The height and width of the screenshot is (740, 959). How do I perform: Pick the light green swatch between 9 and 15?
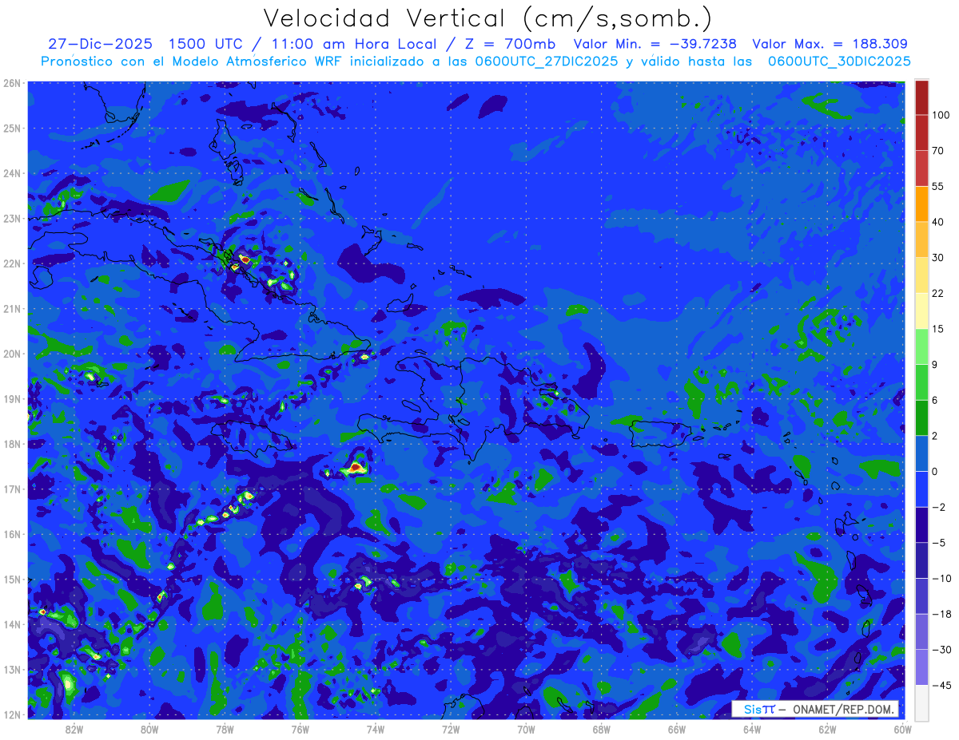pyautogui.click(x=921, y=346)
